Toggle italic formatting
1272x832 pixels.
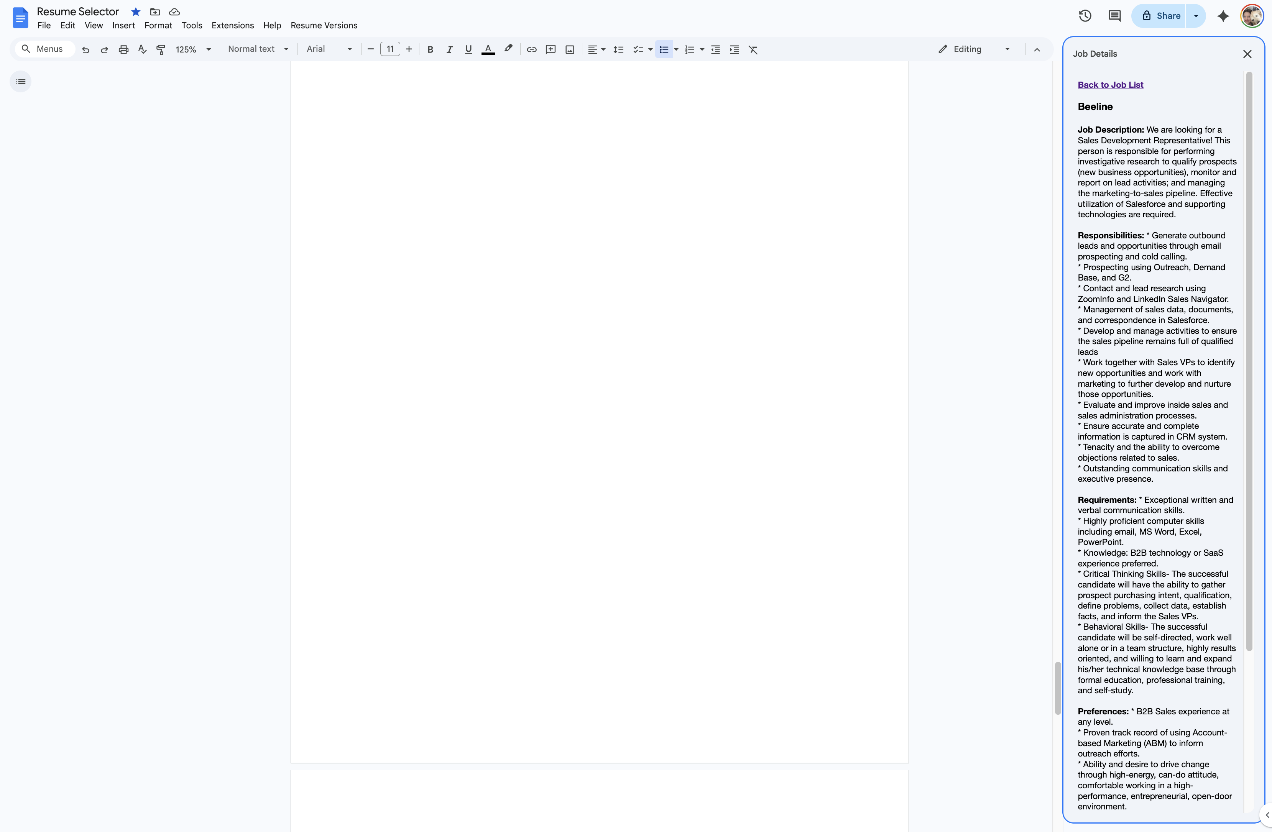(449, 50)
